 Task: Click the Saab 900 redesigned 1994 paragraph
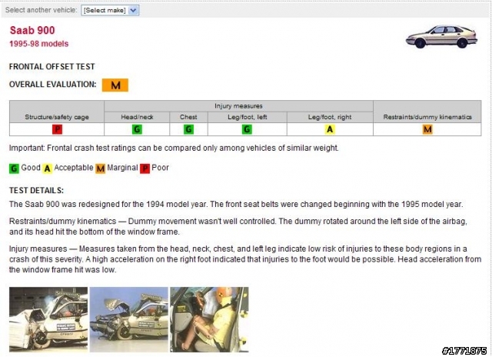click(236, 204)
